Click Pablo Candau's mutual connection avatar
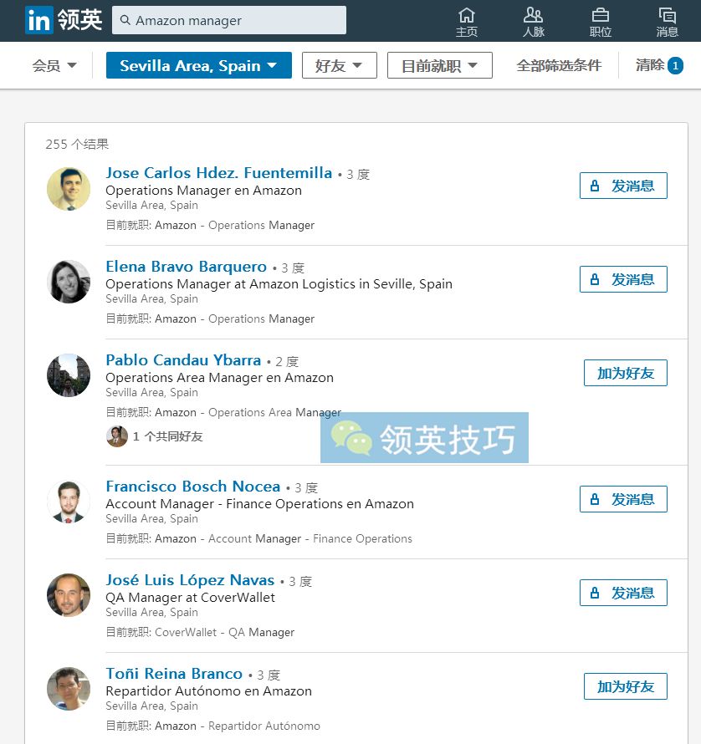Image resolution: width=701 pixels, height=744 pixels. pyautogui.click(x=117, y=436)
